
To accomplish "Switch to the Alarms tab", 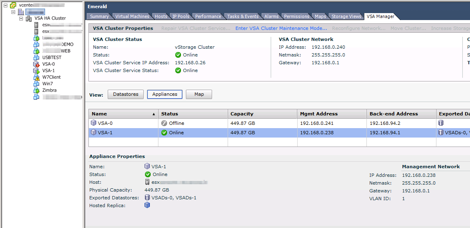I will coord(271,16).
